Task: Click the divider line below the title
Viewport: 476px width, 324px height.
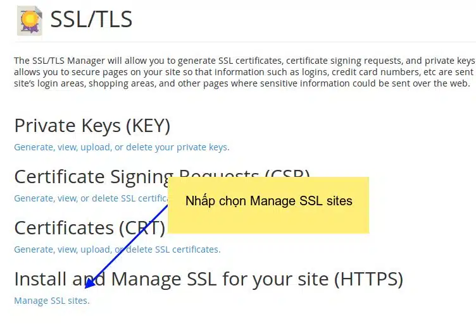Action: [245, 42]
